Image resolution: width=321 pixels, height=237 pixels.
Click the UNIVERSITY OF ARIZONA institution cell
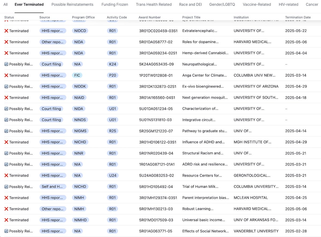(256, 87)
